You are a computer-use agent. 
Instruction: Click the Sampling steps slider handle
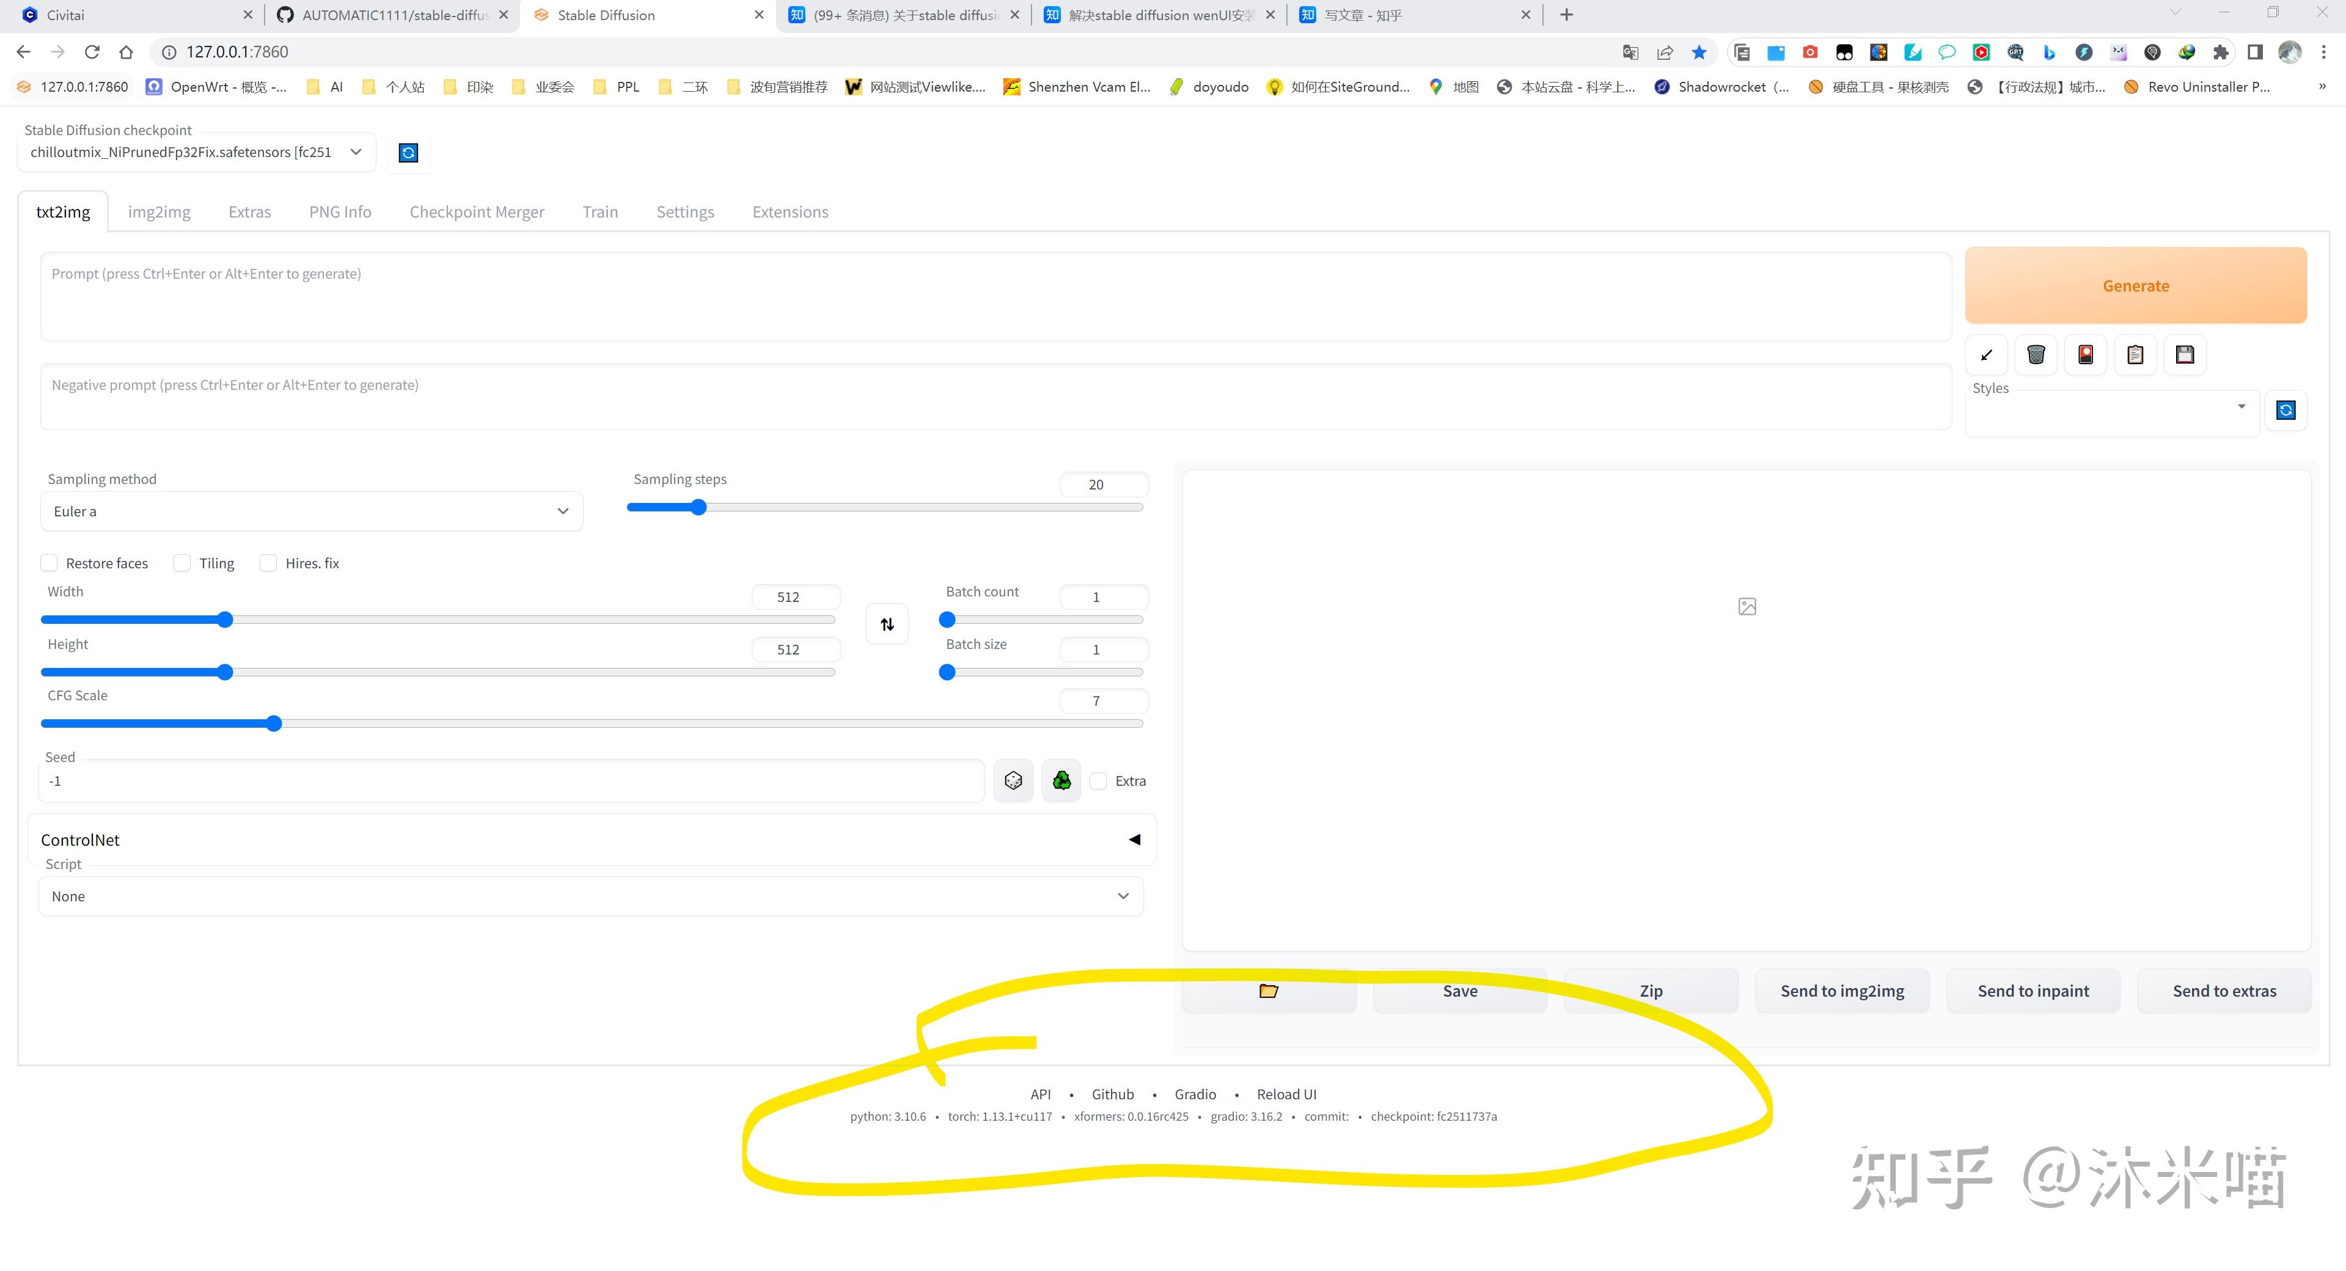tap(698, 507)
